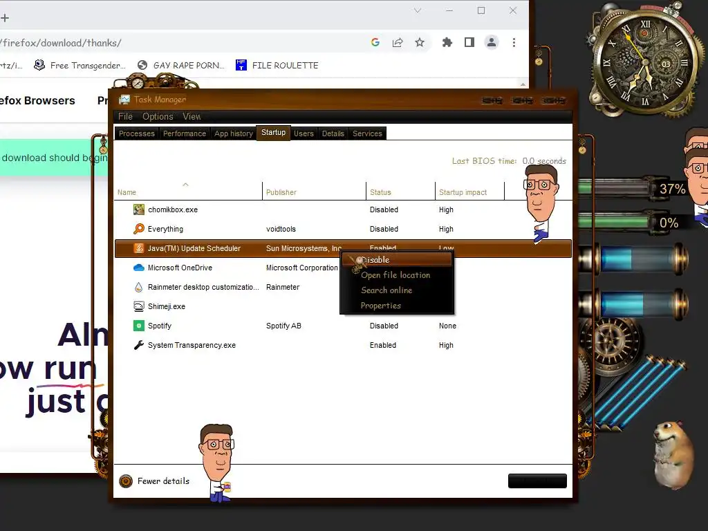Click the System Transparency wrench icon

(138, 345)
